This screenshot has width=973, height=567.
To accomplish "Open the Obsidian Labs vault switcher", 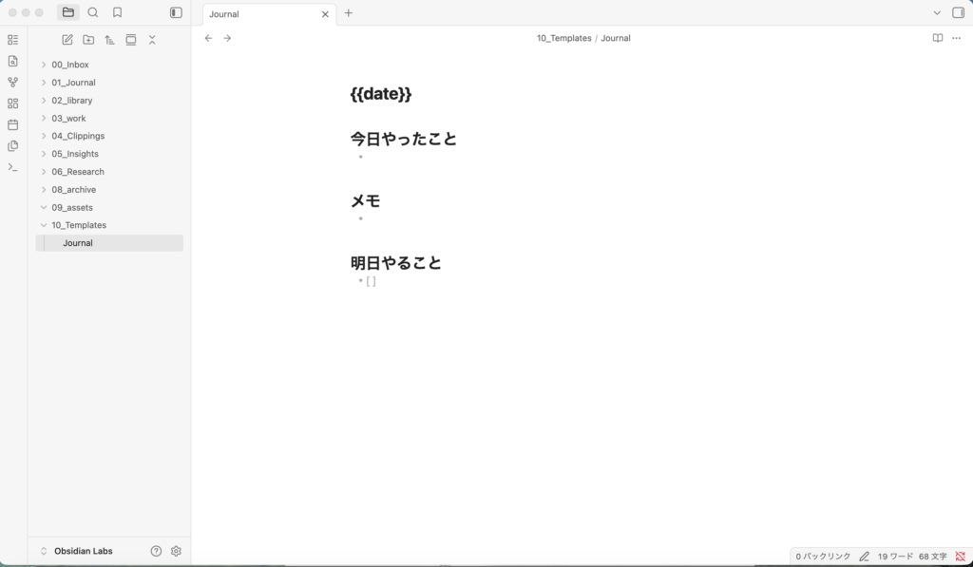I will (76, 551).
